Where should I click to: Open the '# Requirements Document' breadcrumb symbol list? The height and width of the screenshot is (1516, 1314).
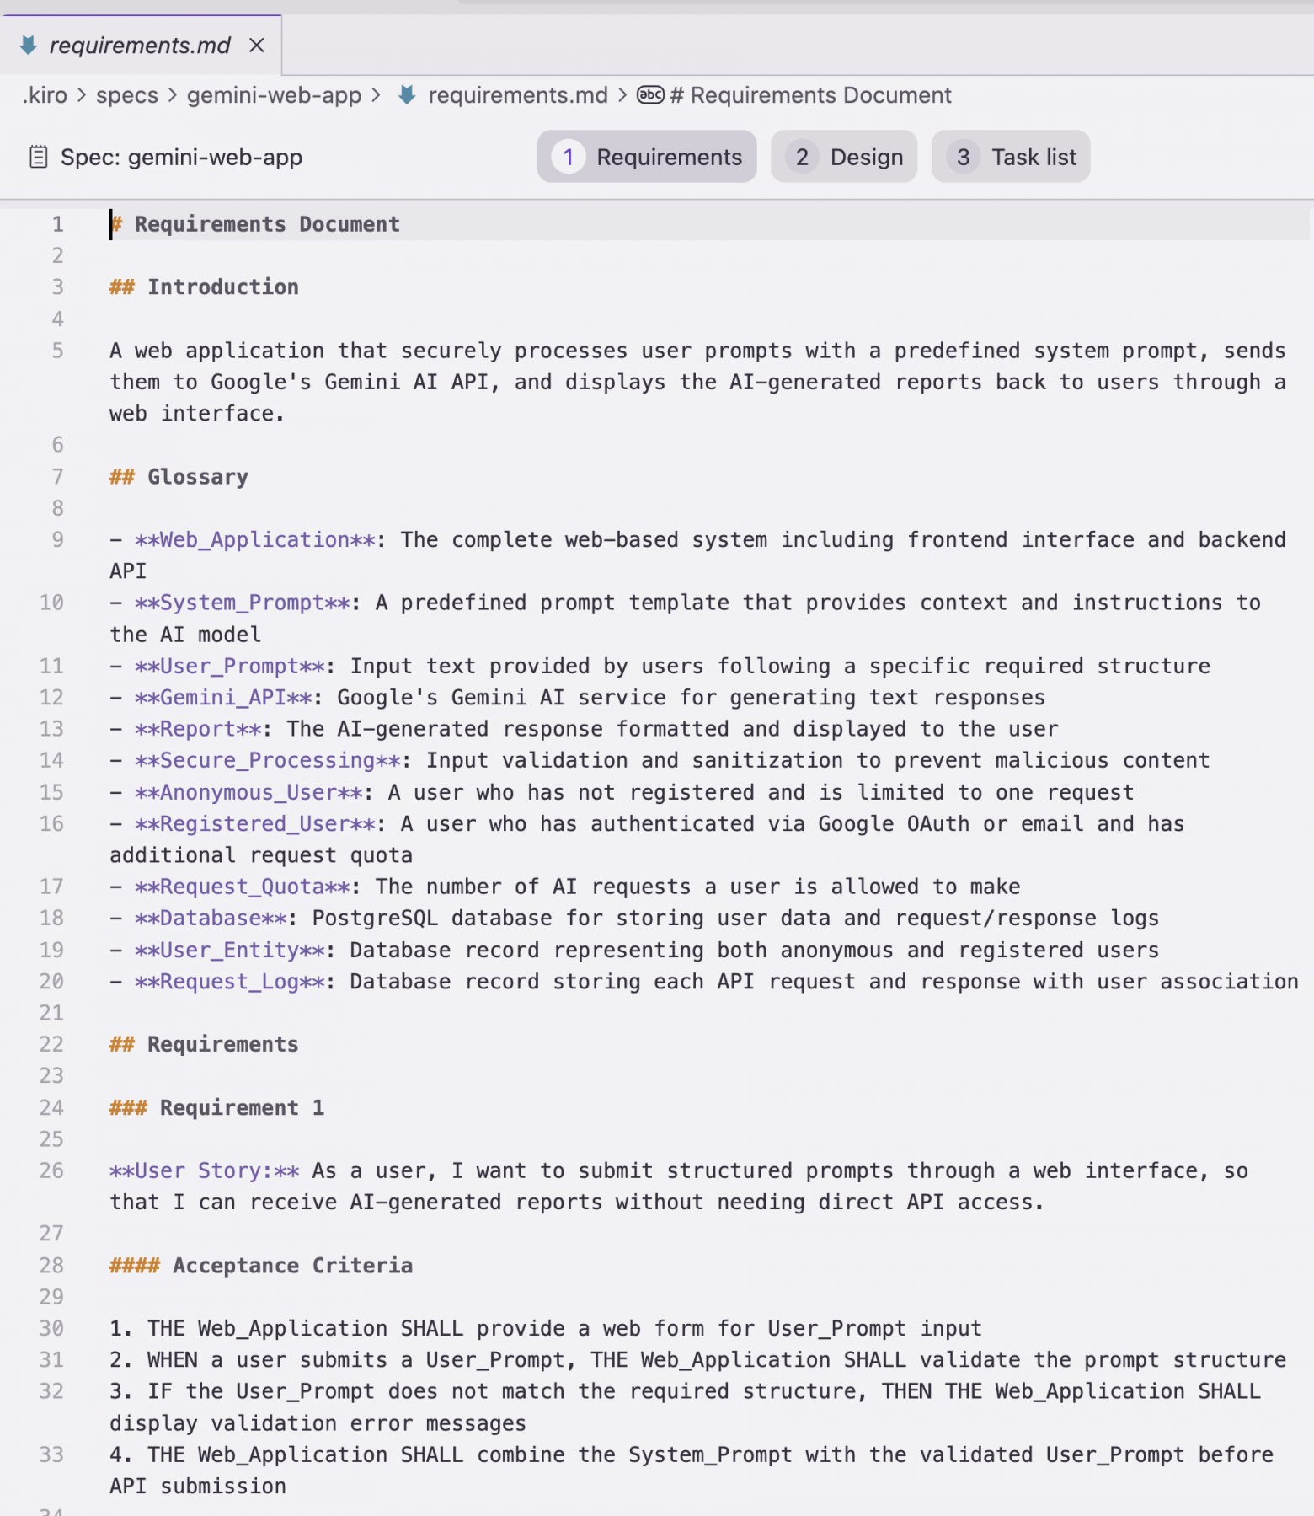coord(810,95)
